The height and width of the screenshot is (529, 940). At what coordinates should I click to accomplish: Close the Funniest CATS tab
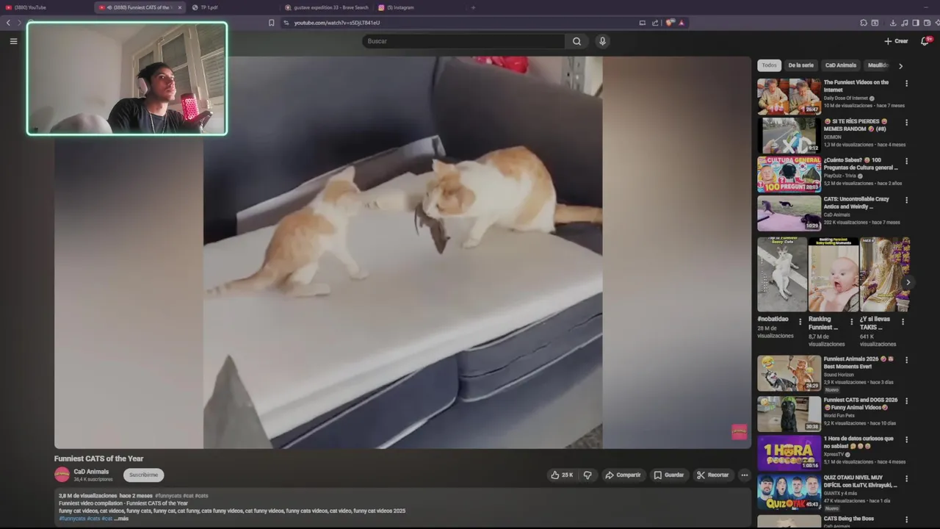(x=179, y=7)
